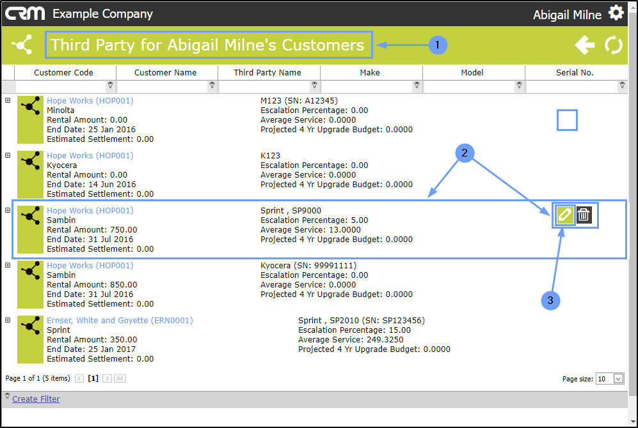Expand the Sprint SP9000 row
The height and width of the screenshot is (428, 638).
8,210
